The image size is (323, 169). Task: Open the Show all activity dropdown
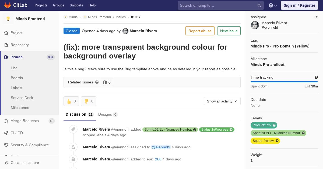(222, 101)
